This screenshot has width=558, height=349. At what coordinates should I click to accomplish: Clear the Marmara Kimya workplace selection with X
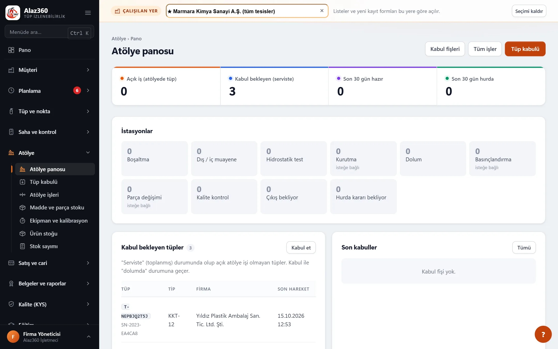322,11
